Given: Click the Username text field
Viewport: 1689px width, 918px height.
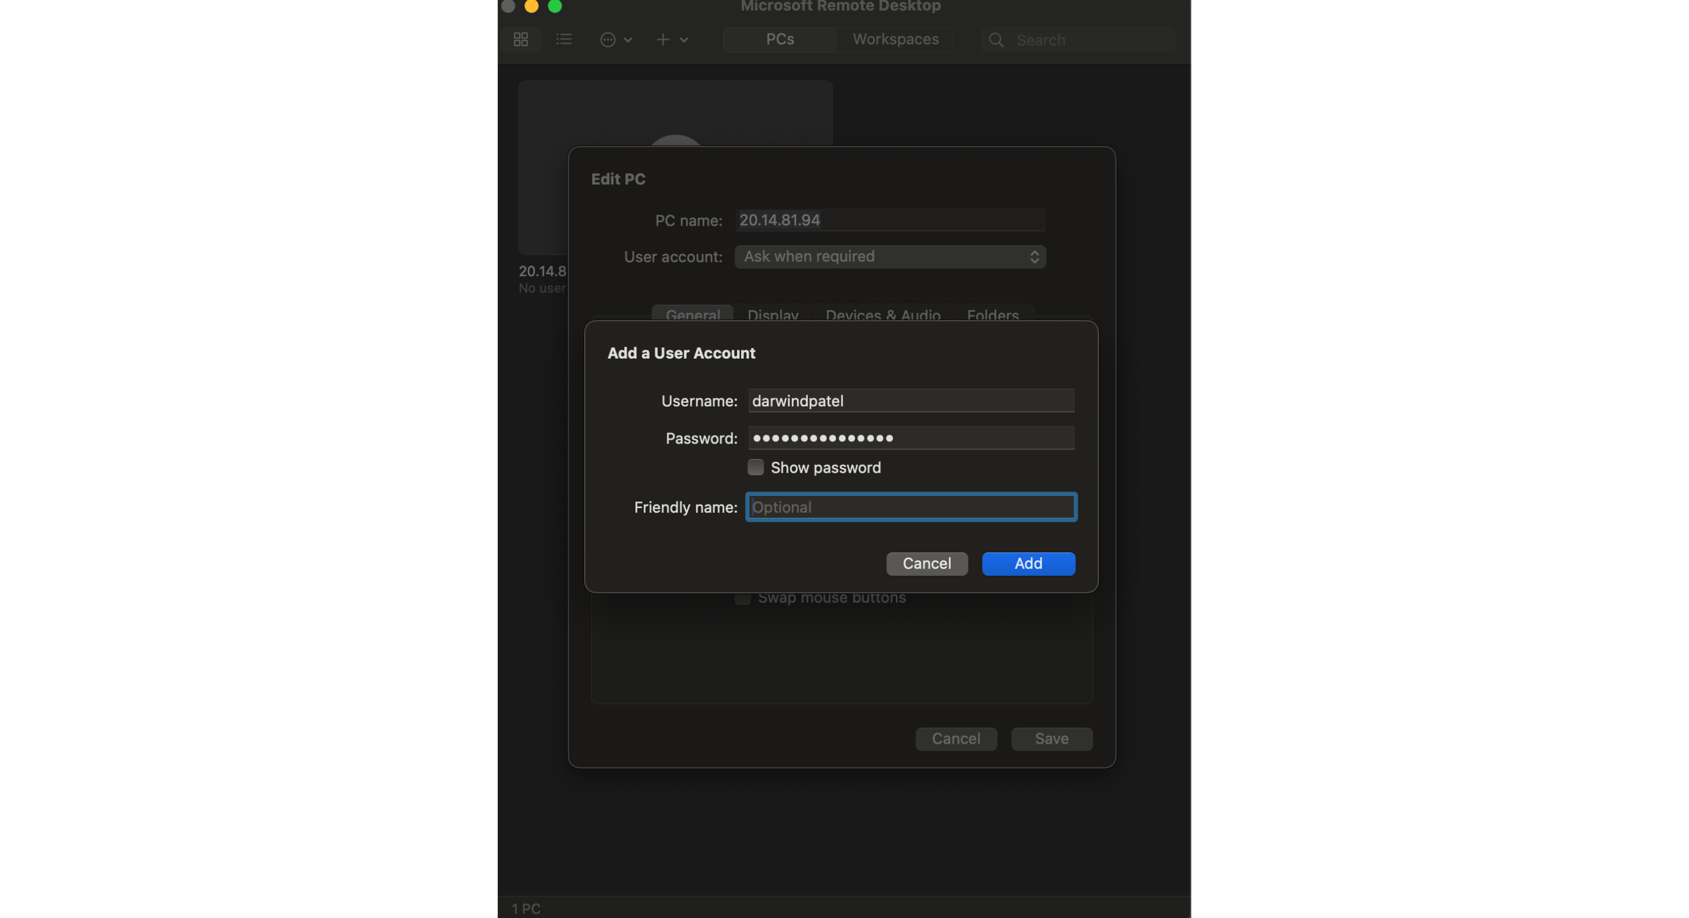Looking at the screenshot, I should (911, 401).
